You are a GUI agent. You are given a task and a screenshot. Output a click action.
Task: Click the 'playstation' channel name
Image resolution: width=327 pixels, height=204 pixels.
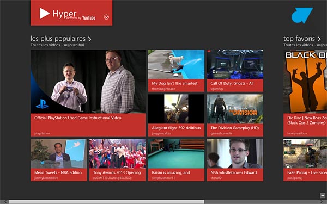[42, 133]
